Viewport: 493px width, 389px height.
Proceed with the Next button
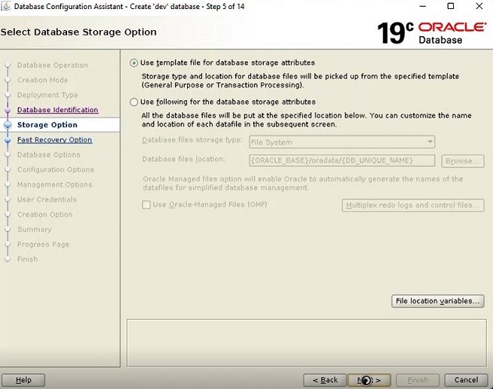coord(369,380)
